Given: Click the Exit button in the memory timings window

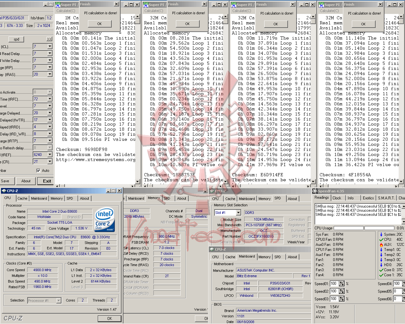Looking at the screenshot, I should tap(47, 181).
